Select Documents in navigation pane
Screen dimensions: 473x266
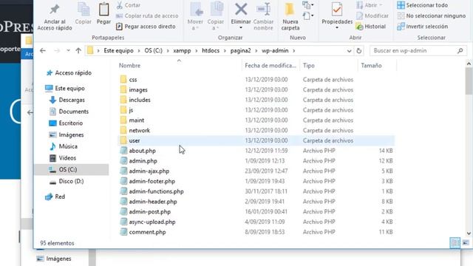coord(69,112)
